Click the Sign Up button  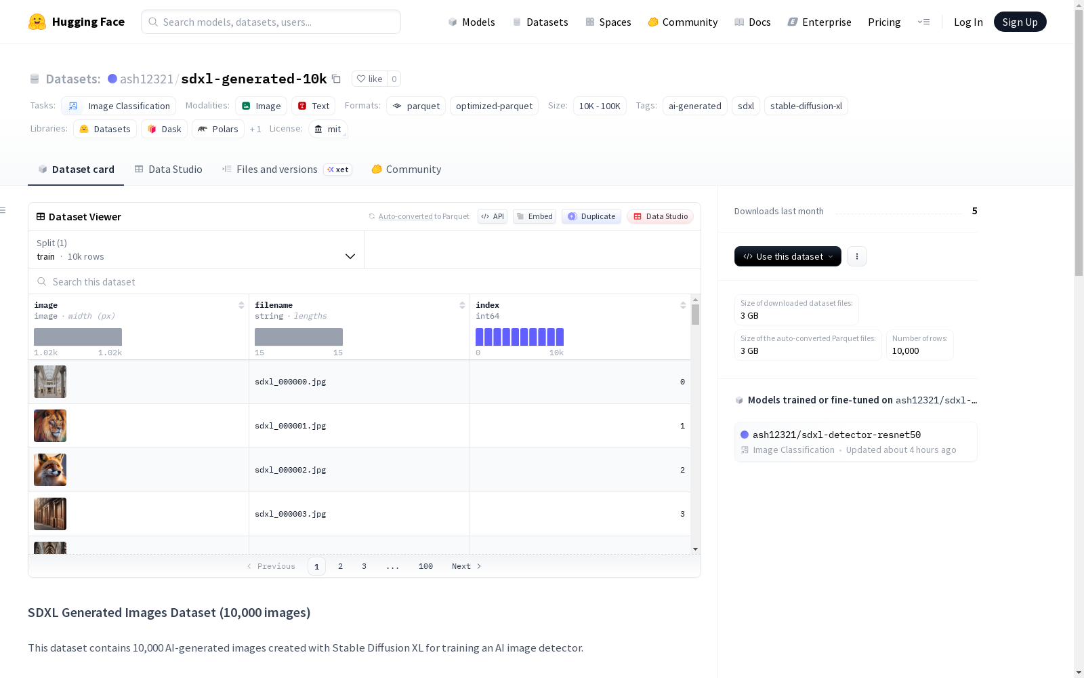pyautogui.click(x=1020, y=22)
